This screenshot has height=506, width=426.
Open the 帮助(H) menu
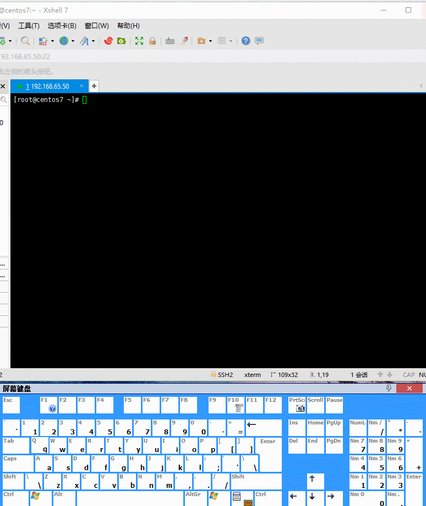[x=128, y=26]
